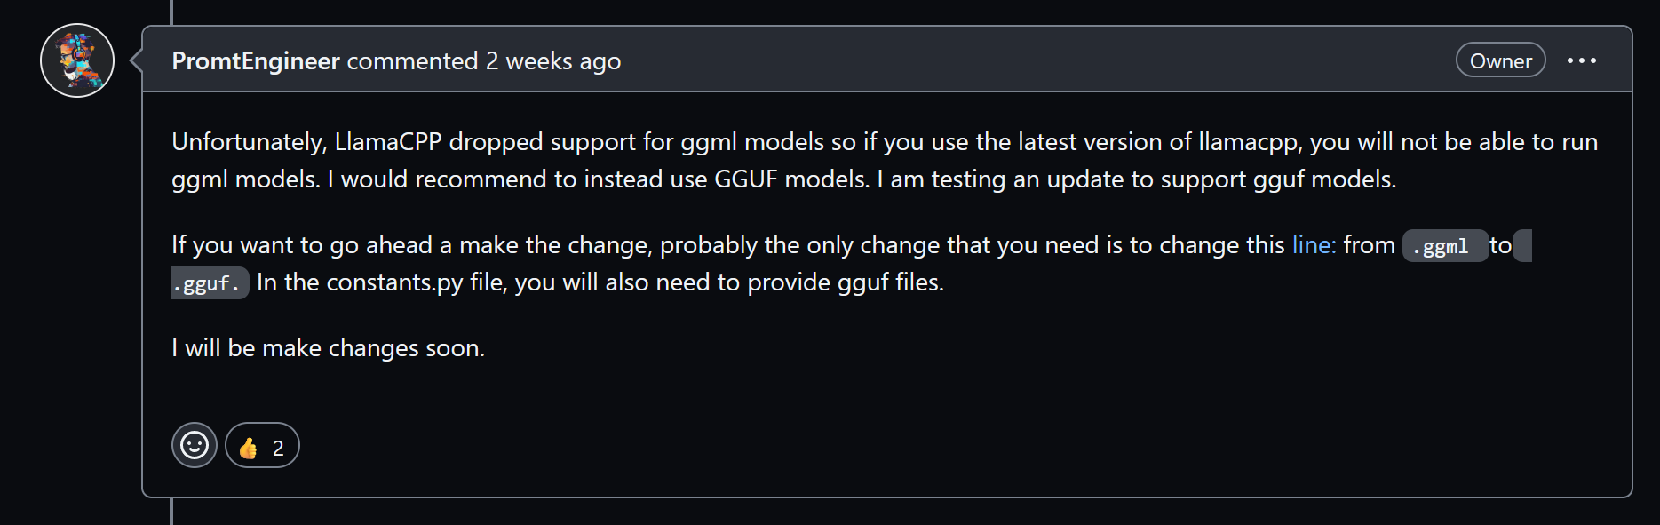The height and width of the screenshot is (525, 1660).
Task: Click the .ggml inline code snippet
Action: 1443,246
